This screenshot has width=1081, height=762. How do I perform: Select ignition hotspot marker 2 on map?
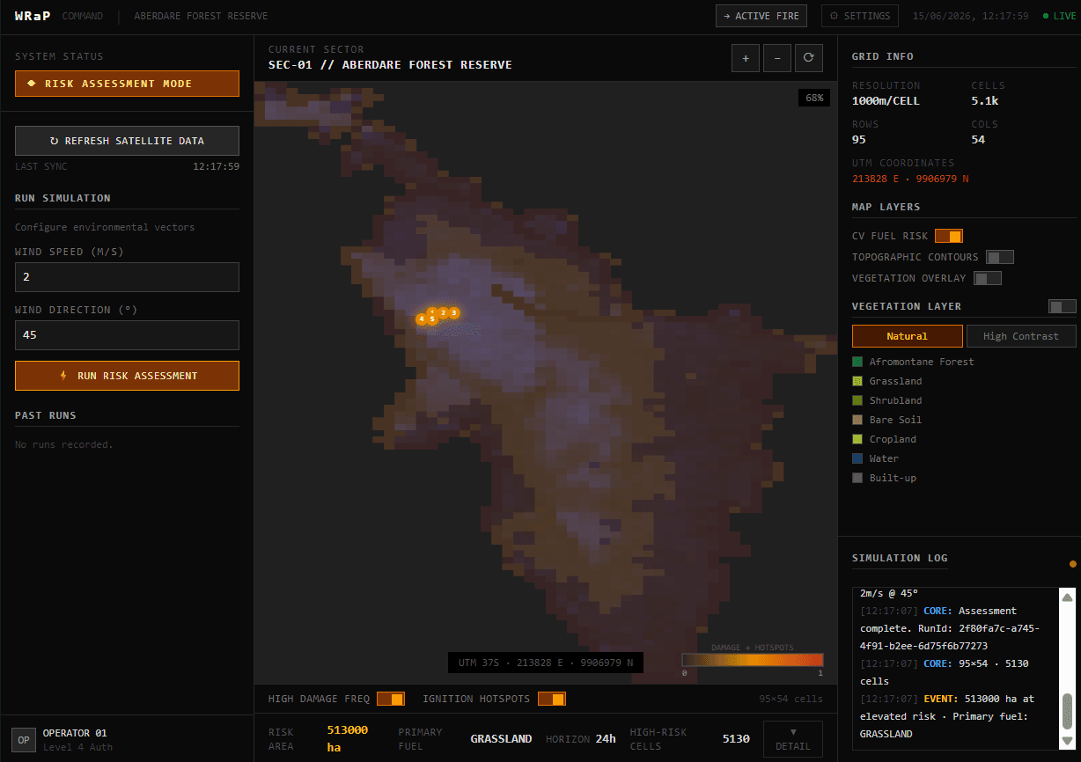pyautogui.click(x=443, y=312)
